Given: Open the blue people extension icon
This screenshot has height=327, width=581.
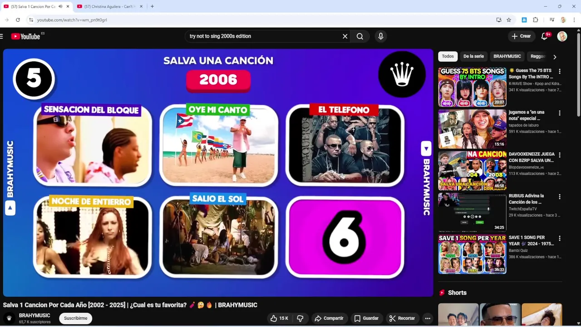Looking at the screenshot, I should coord(524,20).
